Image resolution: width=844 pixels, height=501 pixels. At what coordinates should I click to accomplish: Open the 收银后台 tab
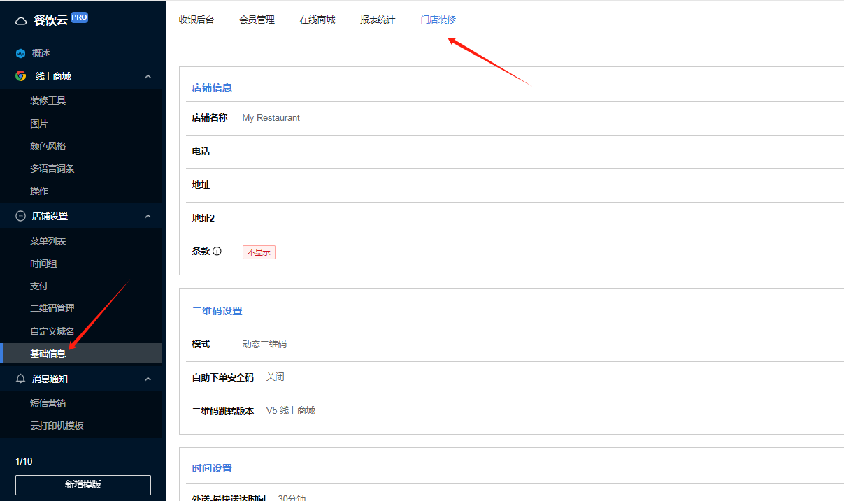196,20
